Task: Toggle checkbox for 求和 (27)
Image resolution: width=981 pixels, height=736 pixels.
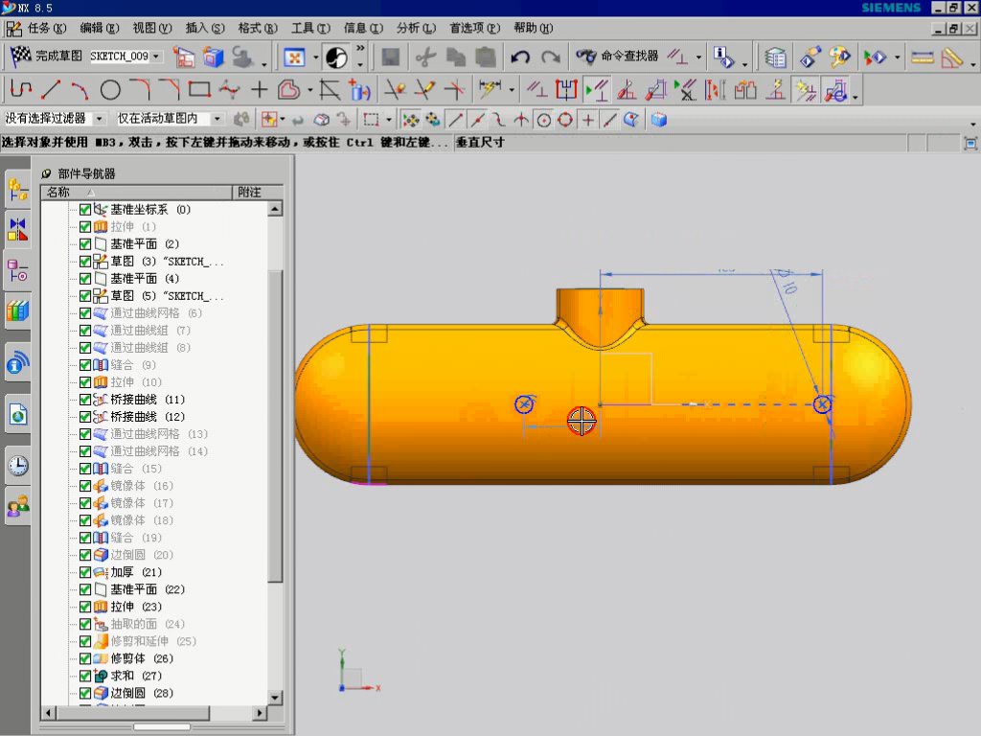Action: (85, 676)
